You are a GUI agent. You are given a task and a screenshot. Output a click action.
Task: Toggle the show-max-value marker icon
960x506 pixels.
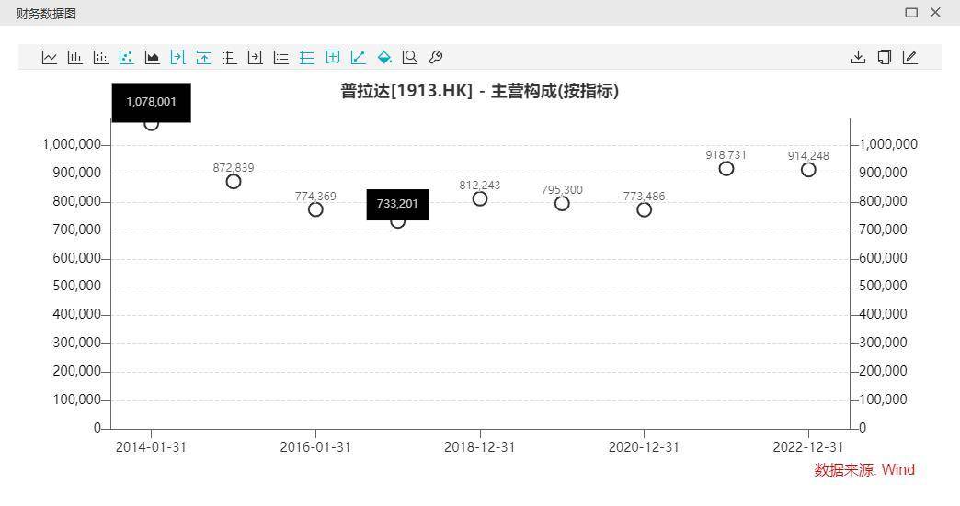pos(203,58)
